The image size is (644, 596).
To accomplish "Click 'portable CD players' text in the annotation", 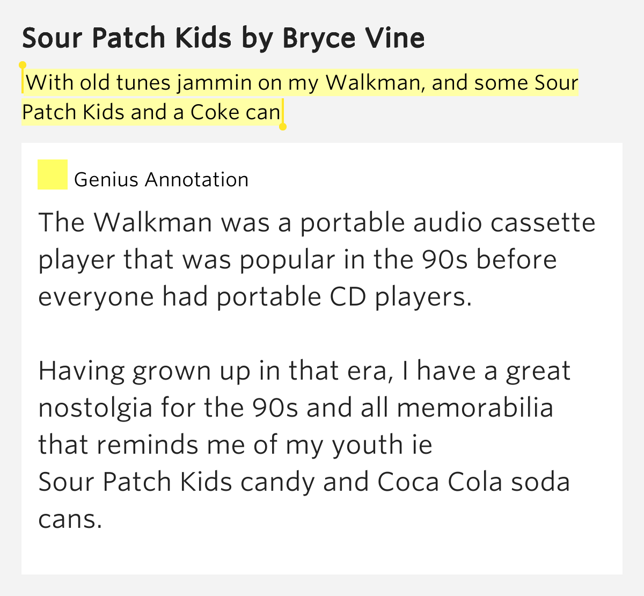I will point(344,297).
